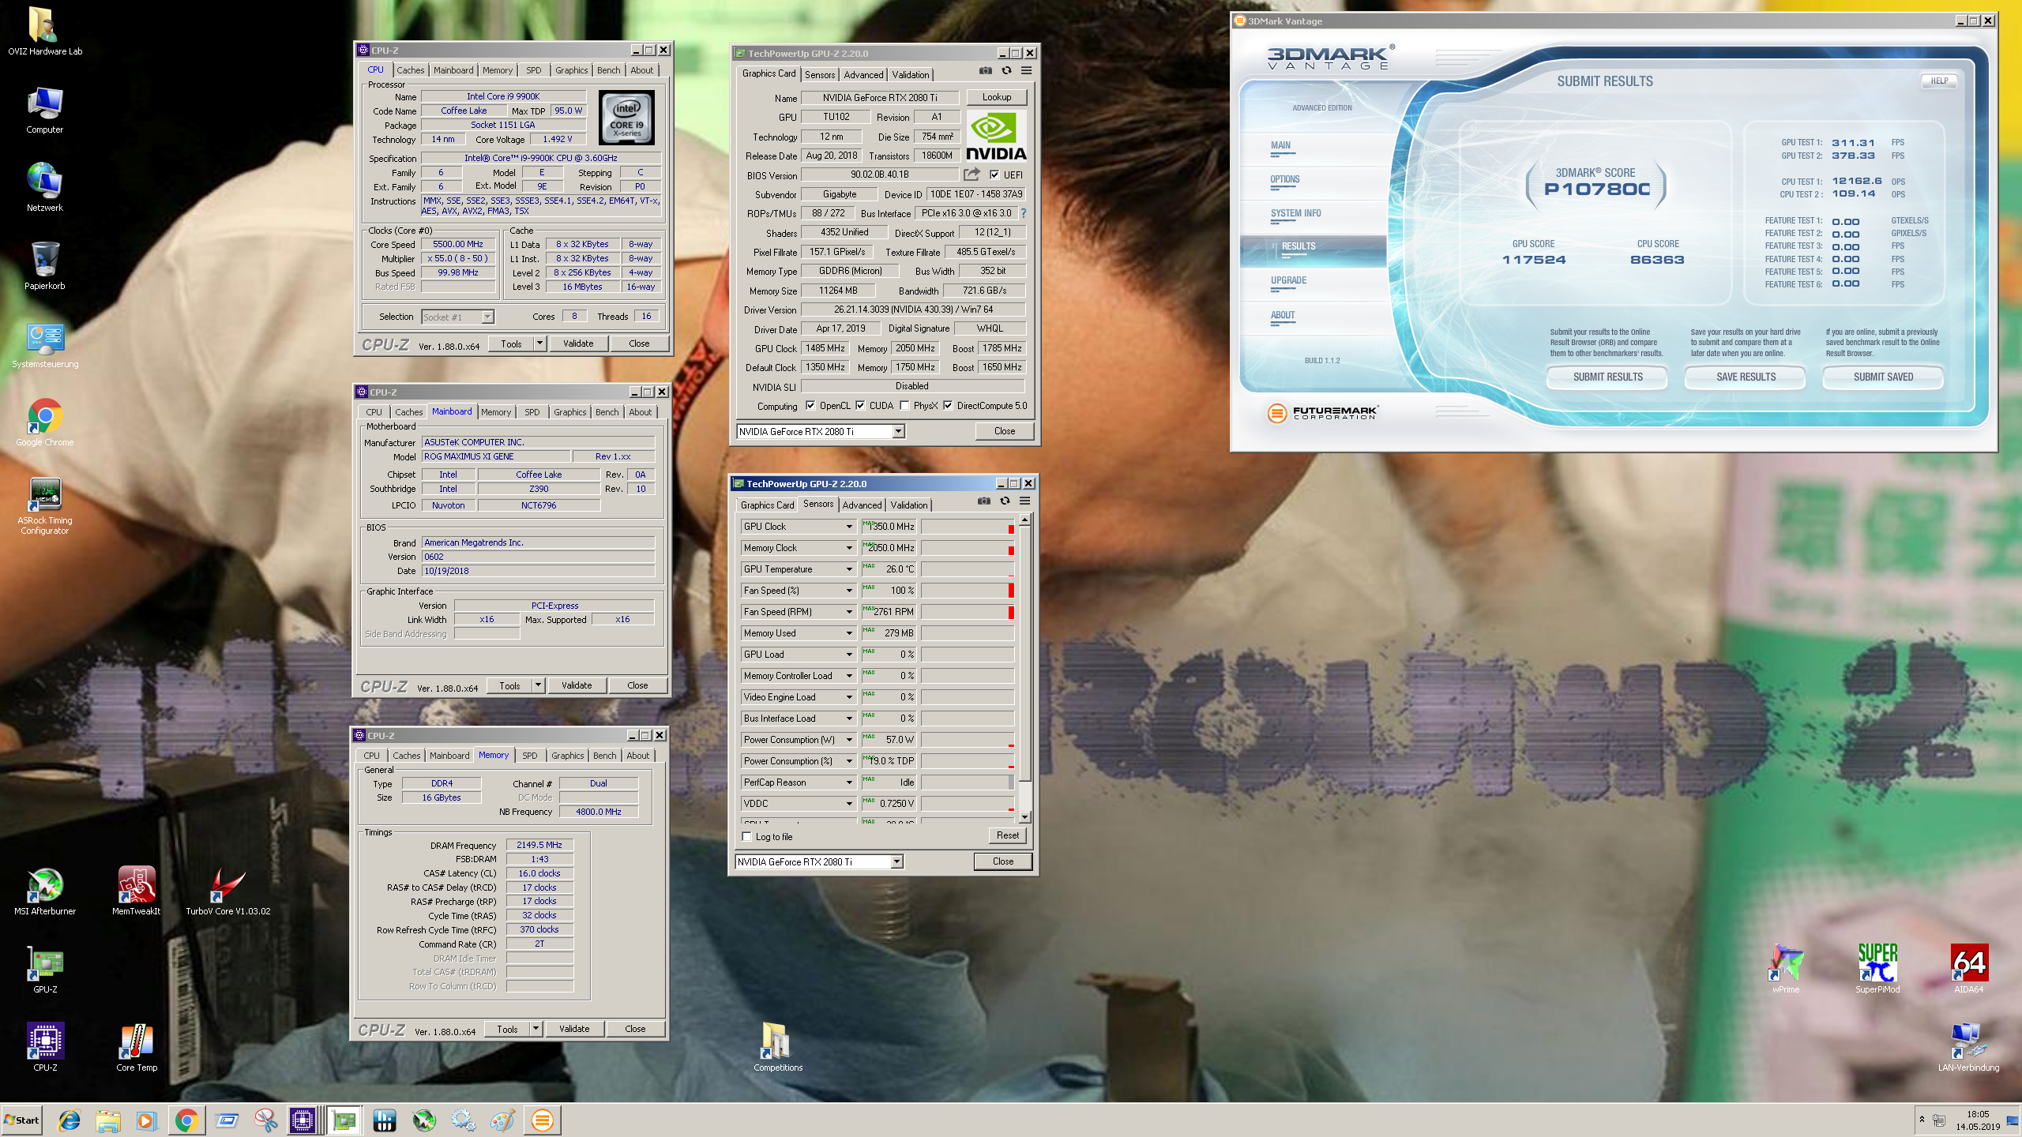Open the Tools dropdown arrow in the top CPU-Z window
Image resolution: width=2022 pixels, height=1137 pixels.
539,343
